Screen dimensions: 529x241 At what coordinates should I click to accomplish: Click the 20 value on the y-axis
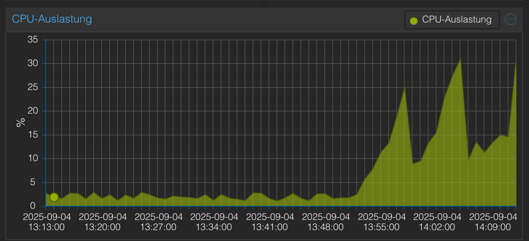click(33, 111)
